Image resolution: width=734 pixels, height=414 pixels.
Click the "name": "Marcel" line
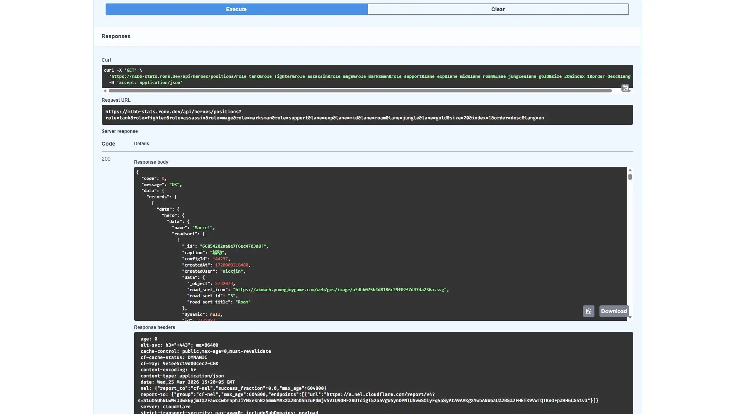(x=193, y=228)
